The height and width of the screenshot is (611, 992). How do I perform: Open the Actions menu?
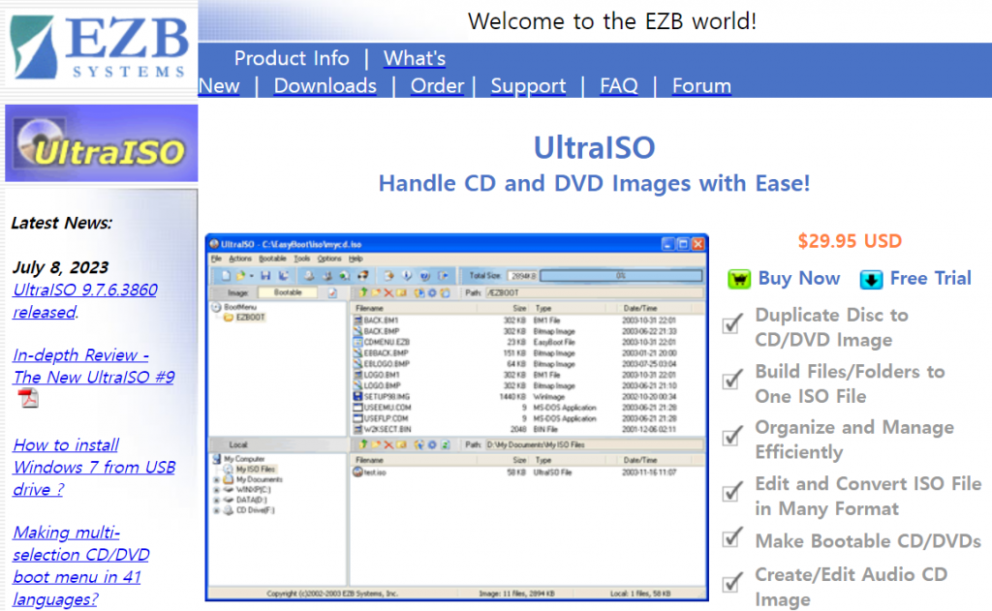coord(240,259)
